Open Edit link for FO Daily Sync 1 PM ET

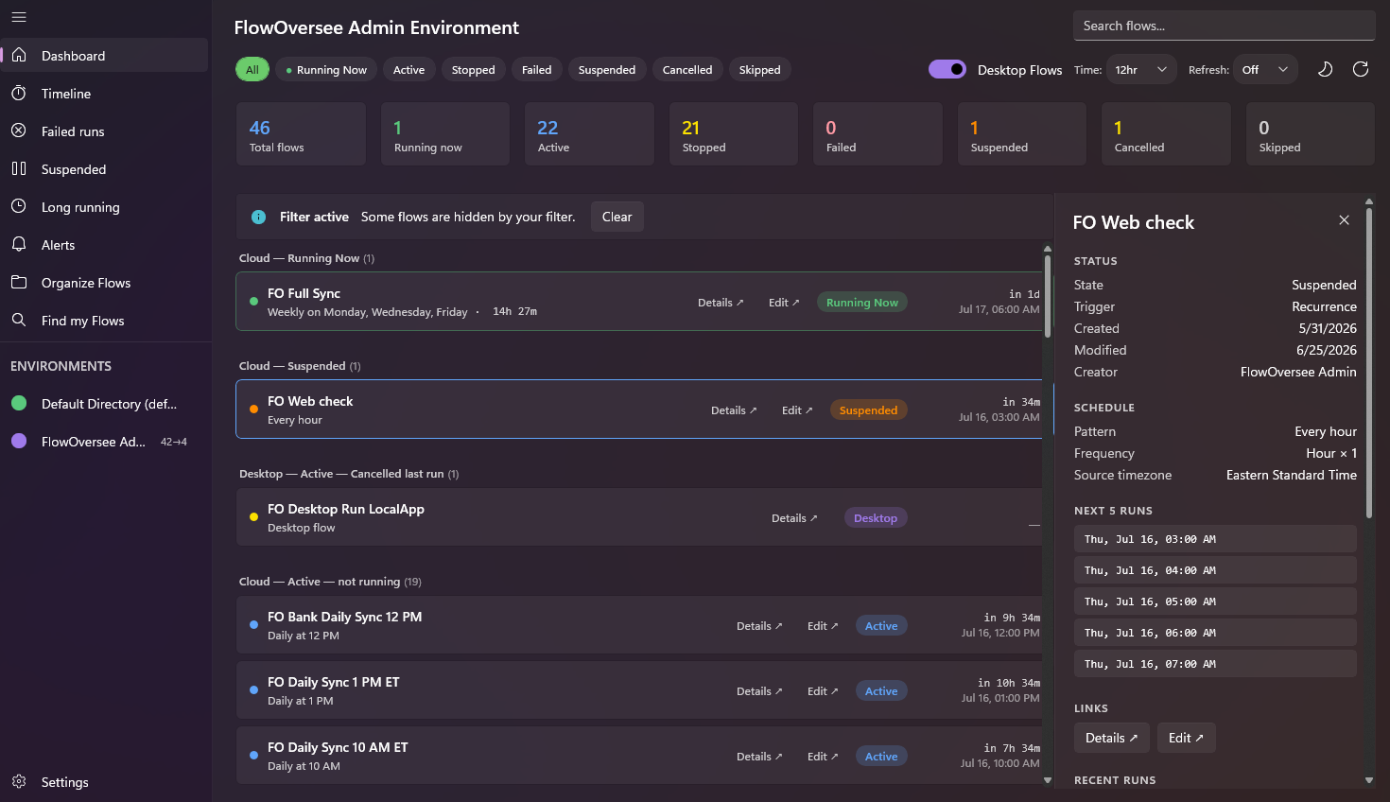click(823, 691)
